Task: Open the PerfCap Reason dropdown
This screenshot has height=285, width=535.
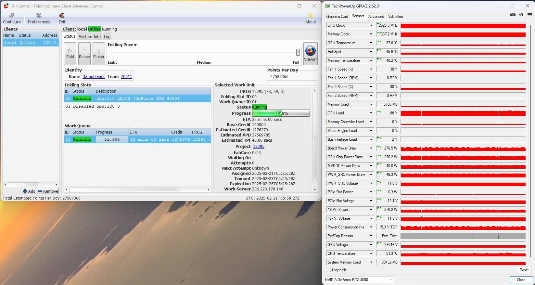Action: (x=371, y=236)
